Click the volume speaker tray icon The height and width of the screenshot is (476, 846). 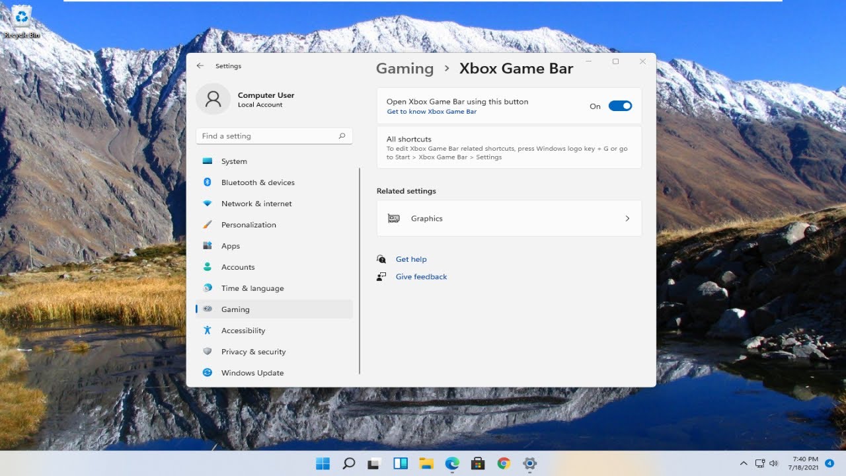pyautogui.click(x=773, y=463)
